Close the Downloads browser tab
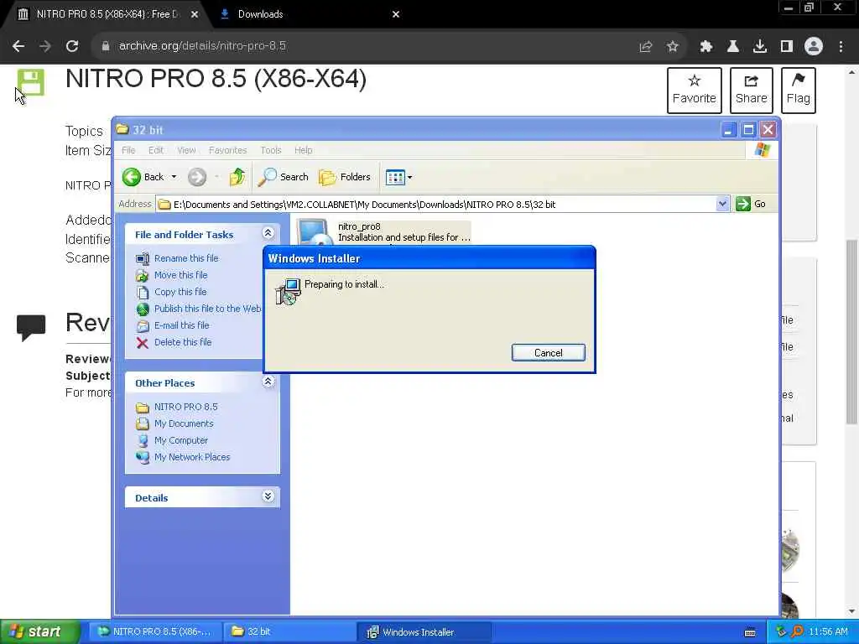The height and width of the screenshot is (644, 859). (396, 14)
